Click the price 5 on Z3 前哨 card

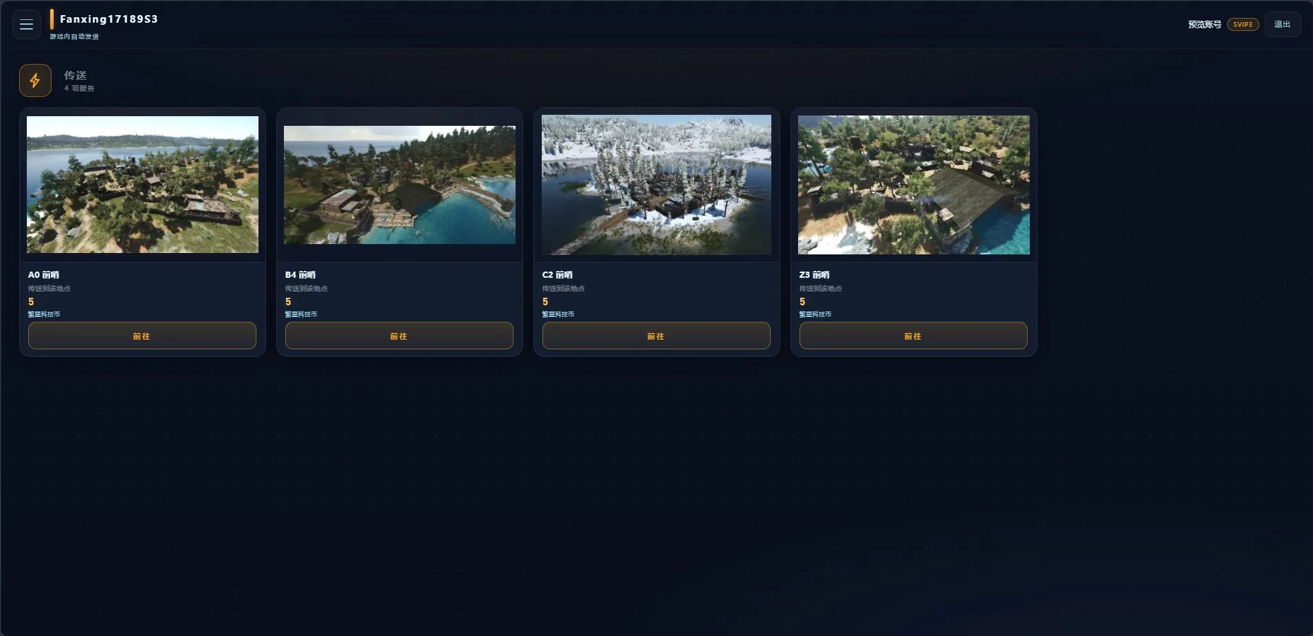coord(802,302)
